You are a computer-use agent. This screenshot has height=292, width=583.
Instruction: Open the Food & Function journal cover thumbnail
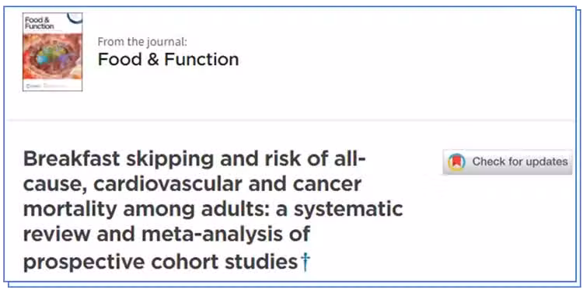click(x=52, y=51)
